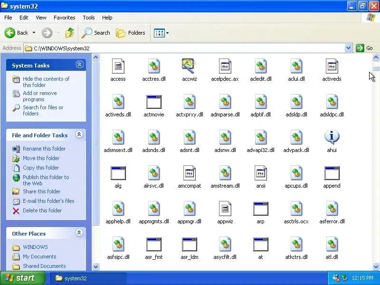Viewport: 380px width, 285px height.
Task: Collapse the Other Places panel
Action: tap(79, 233)
